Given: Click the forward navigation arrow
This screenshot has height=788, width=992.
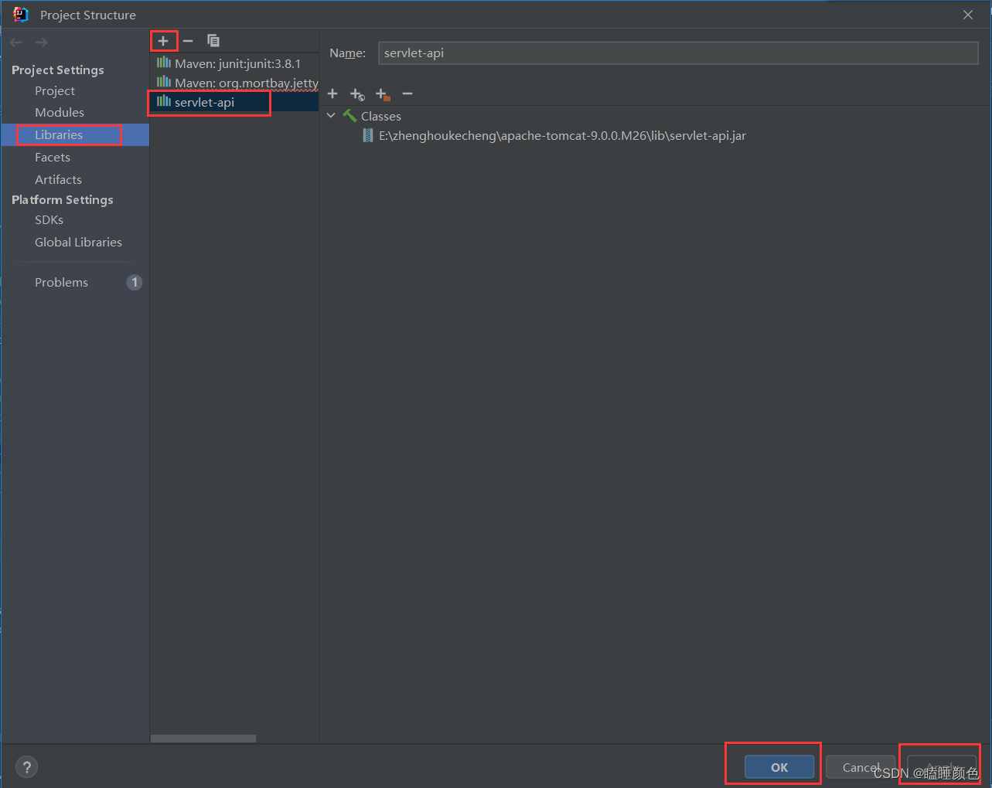Looking at the screenshot, I should pyautogui.click(x=40, y=42).
